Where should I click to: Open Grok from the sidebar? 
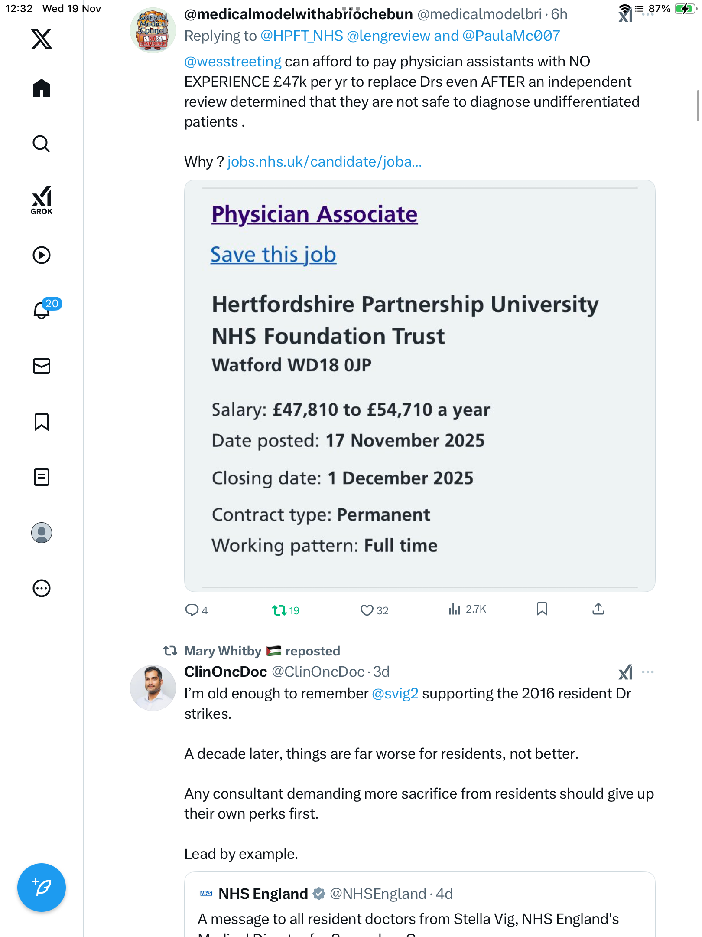[42, 200]
